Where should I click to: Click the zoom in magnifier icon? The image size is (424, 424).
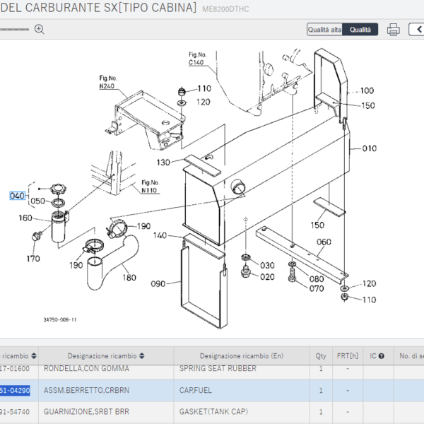pos(40,29)
